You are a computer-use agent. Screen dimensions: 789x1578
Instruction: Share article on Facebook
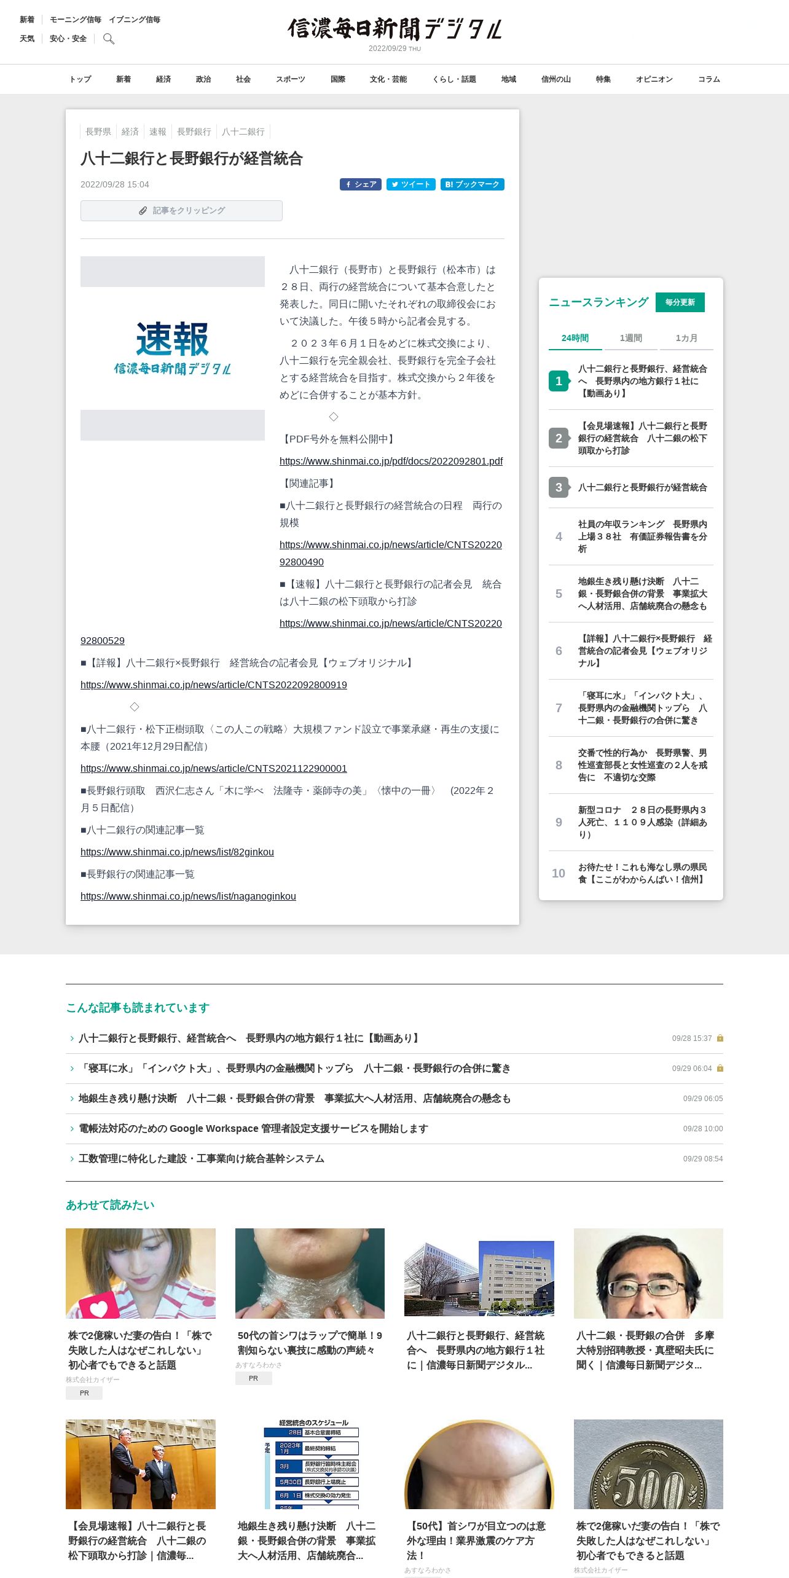point(361,184)
